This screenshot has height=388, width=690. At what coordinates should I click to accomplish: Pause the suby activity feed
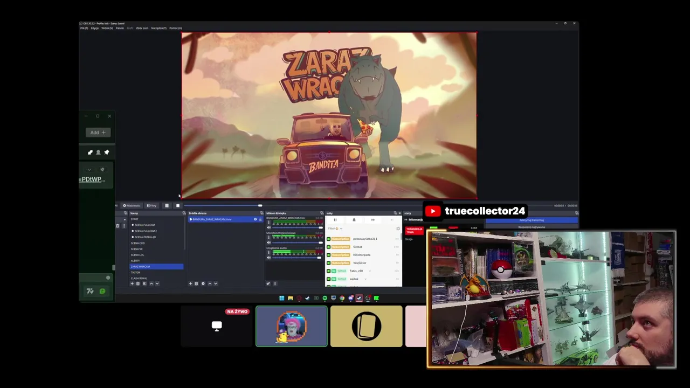[x=335, y=220]
